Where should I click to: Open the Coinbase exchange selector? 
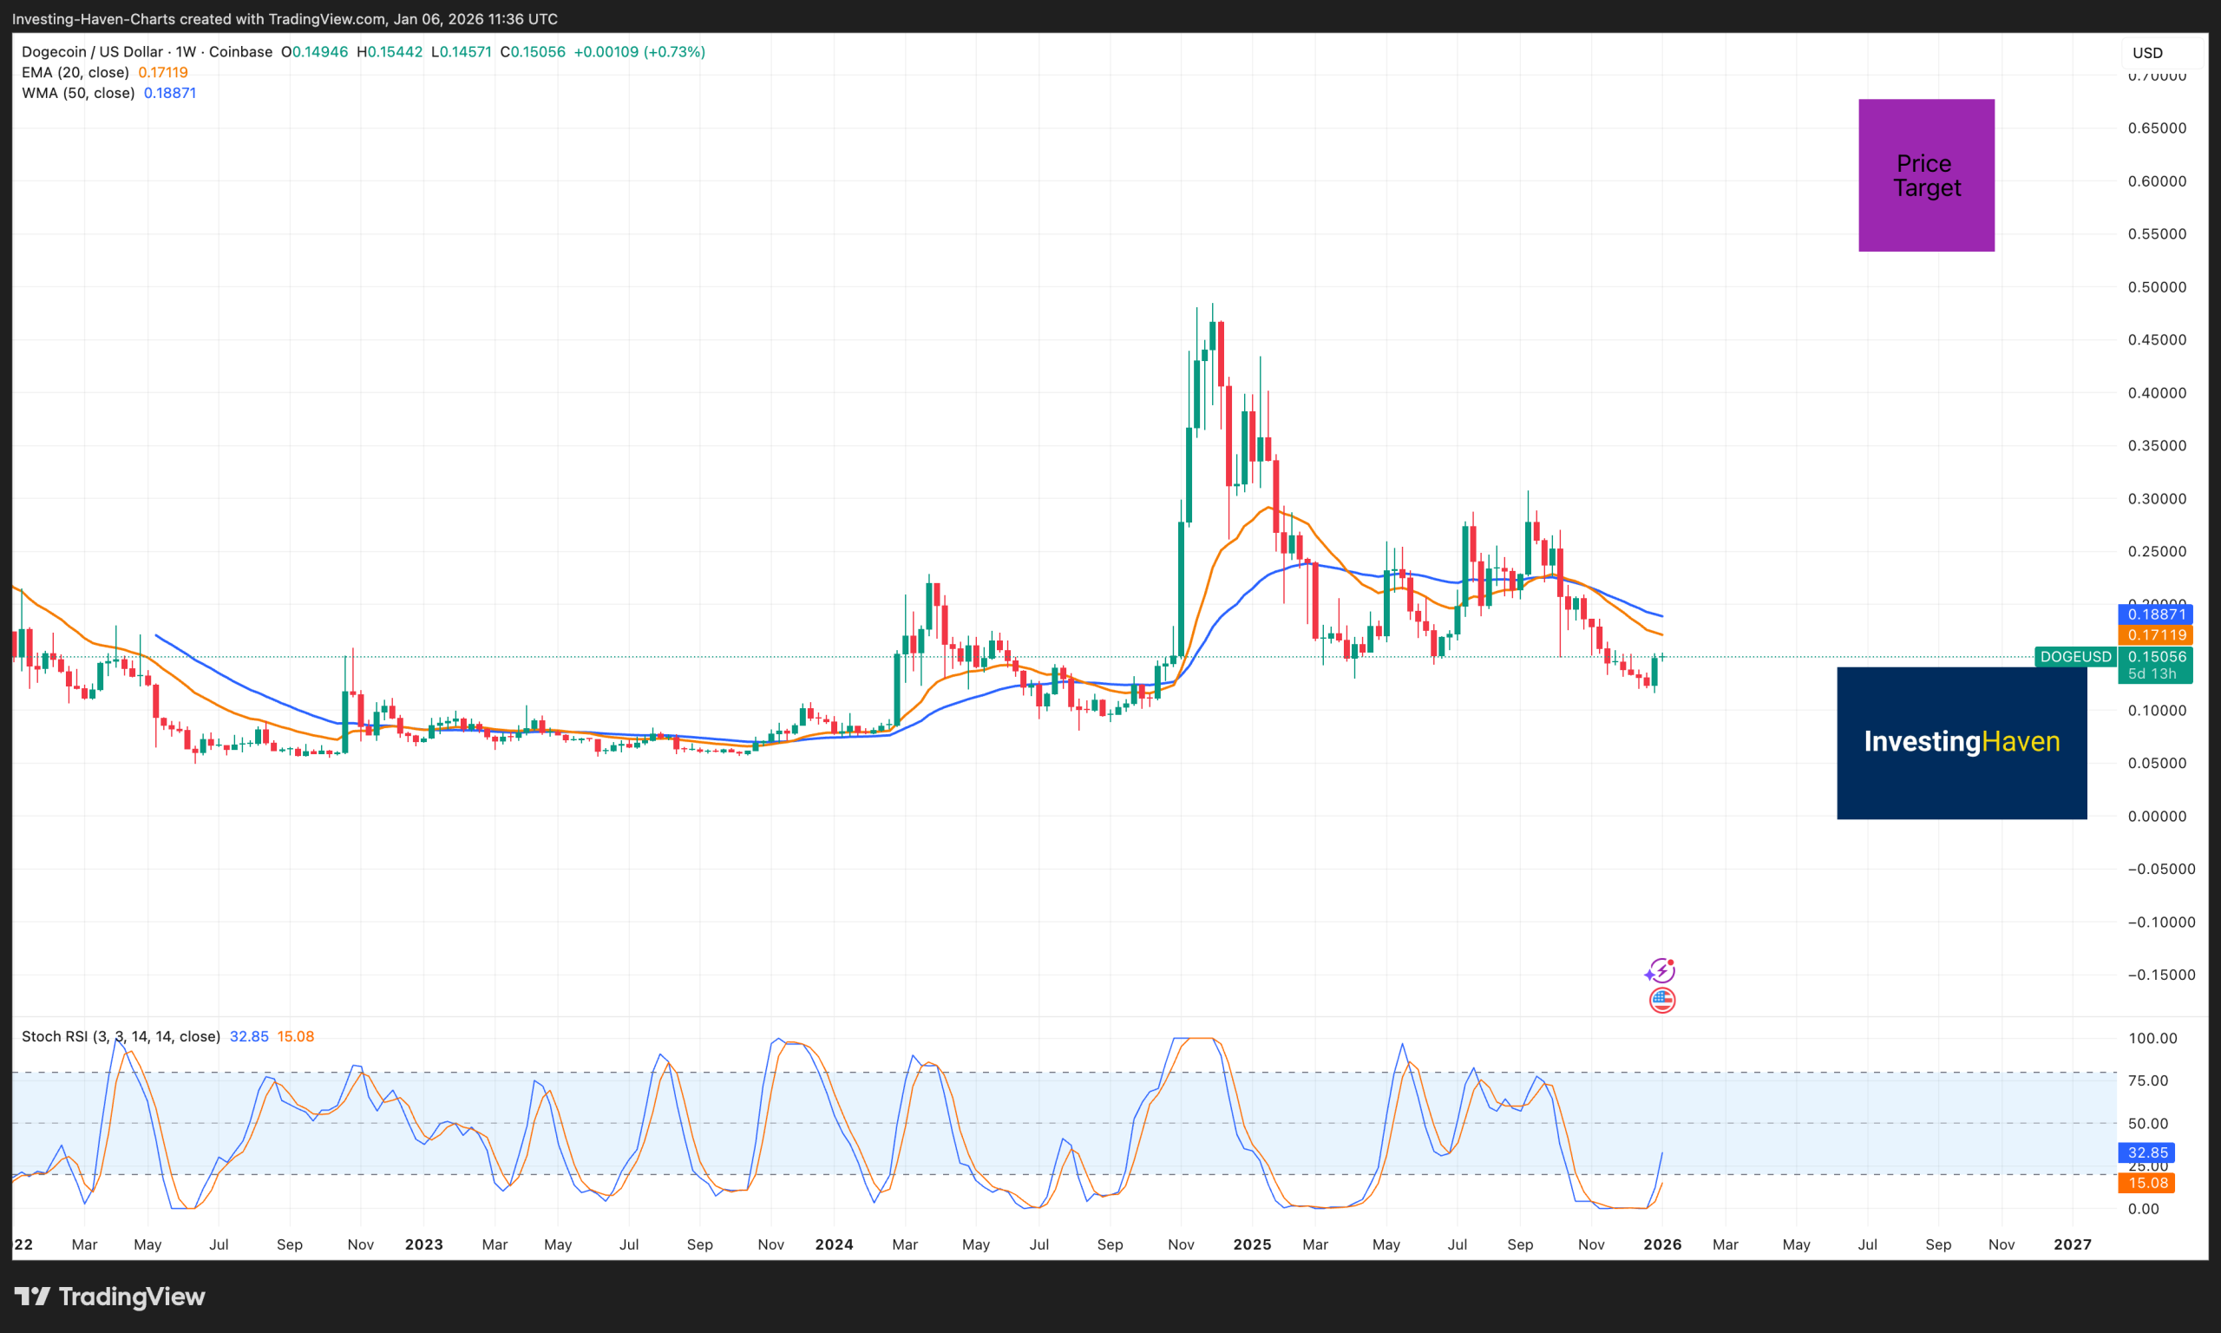click(239, 51)
